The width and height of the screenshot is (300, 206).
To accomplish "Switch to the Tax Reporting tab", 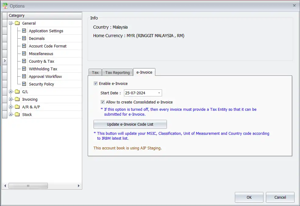I will pyautogui.click(x=117, y=72).
